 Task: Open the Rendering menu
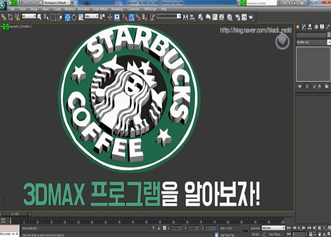117,9
